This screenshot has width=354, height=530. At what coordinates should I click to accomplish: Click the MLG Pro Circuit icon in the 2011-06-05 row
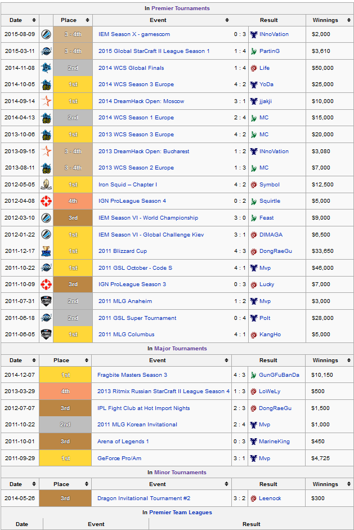click(46, 335)
